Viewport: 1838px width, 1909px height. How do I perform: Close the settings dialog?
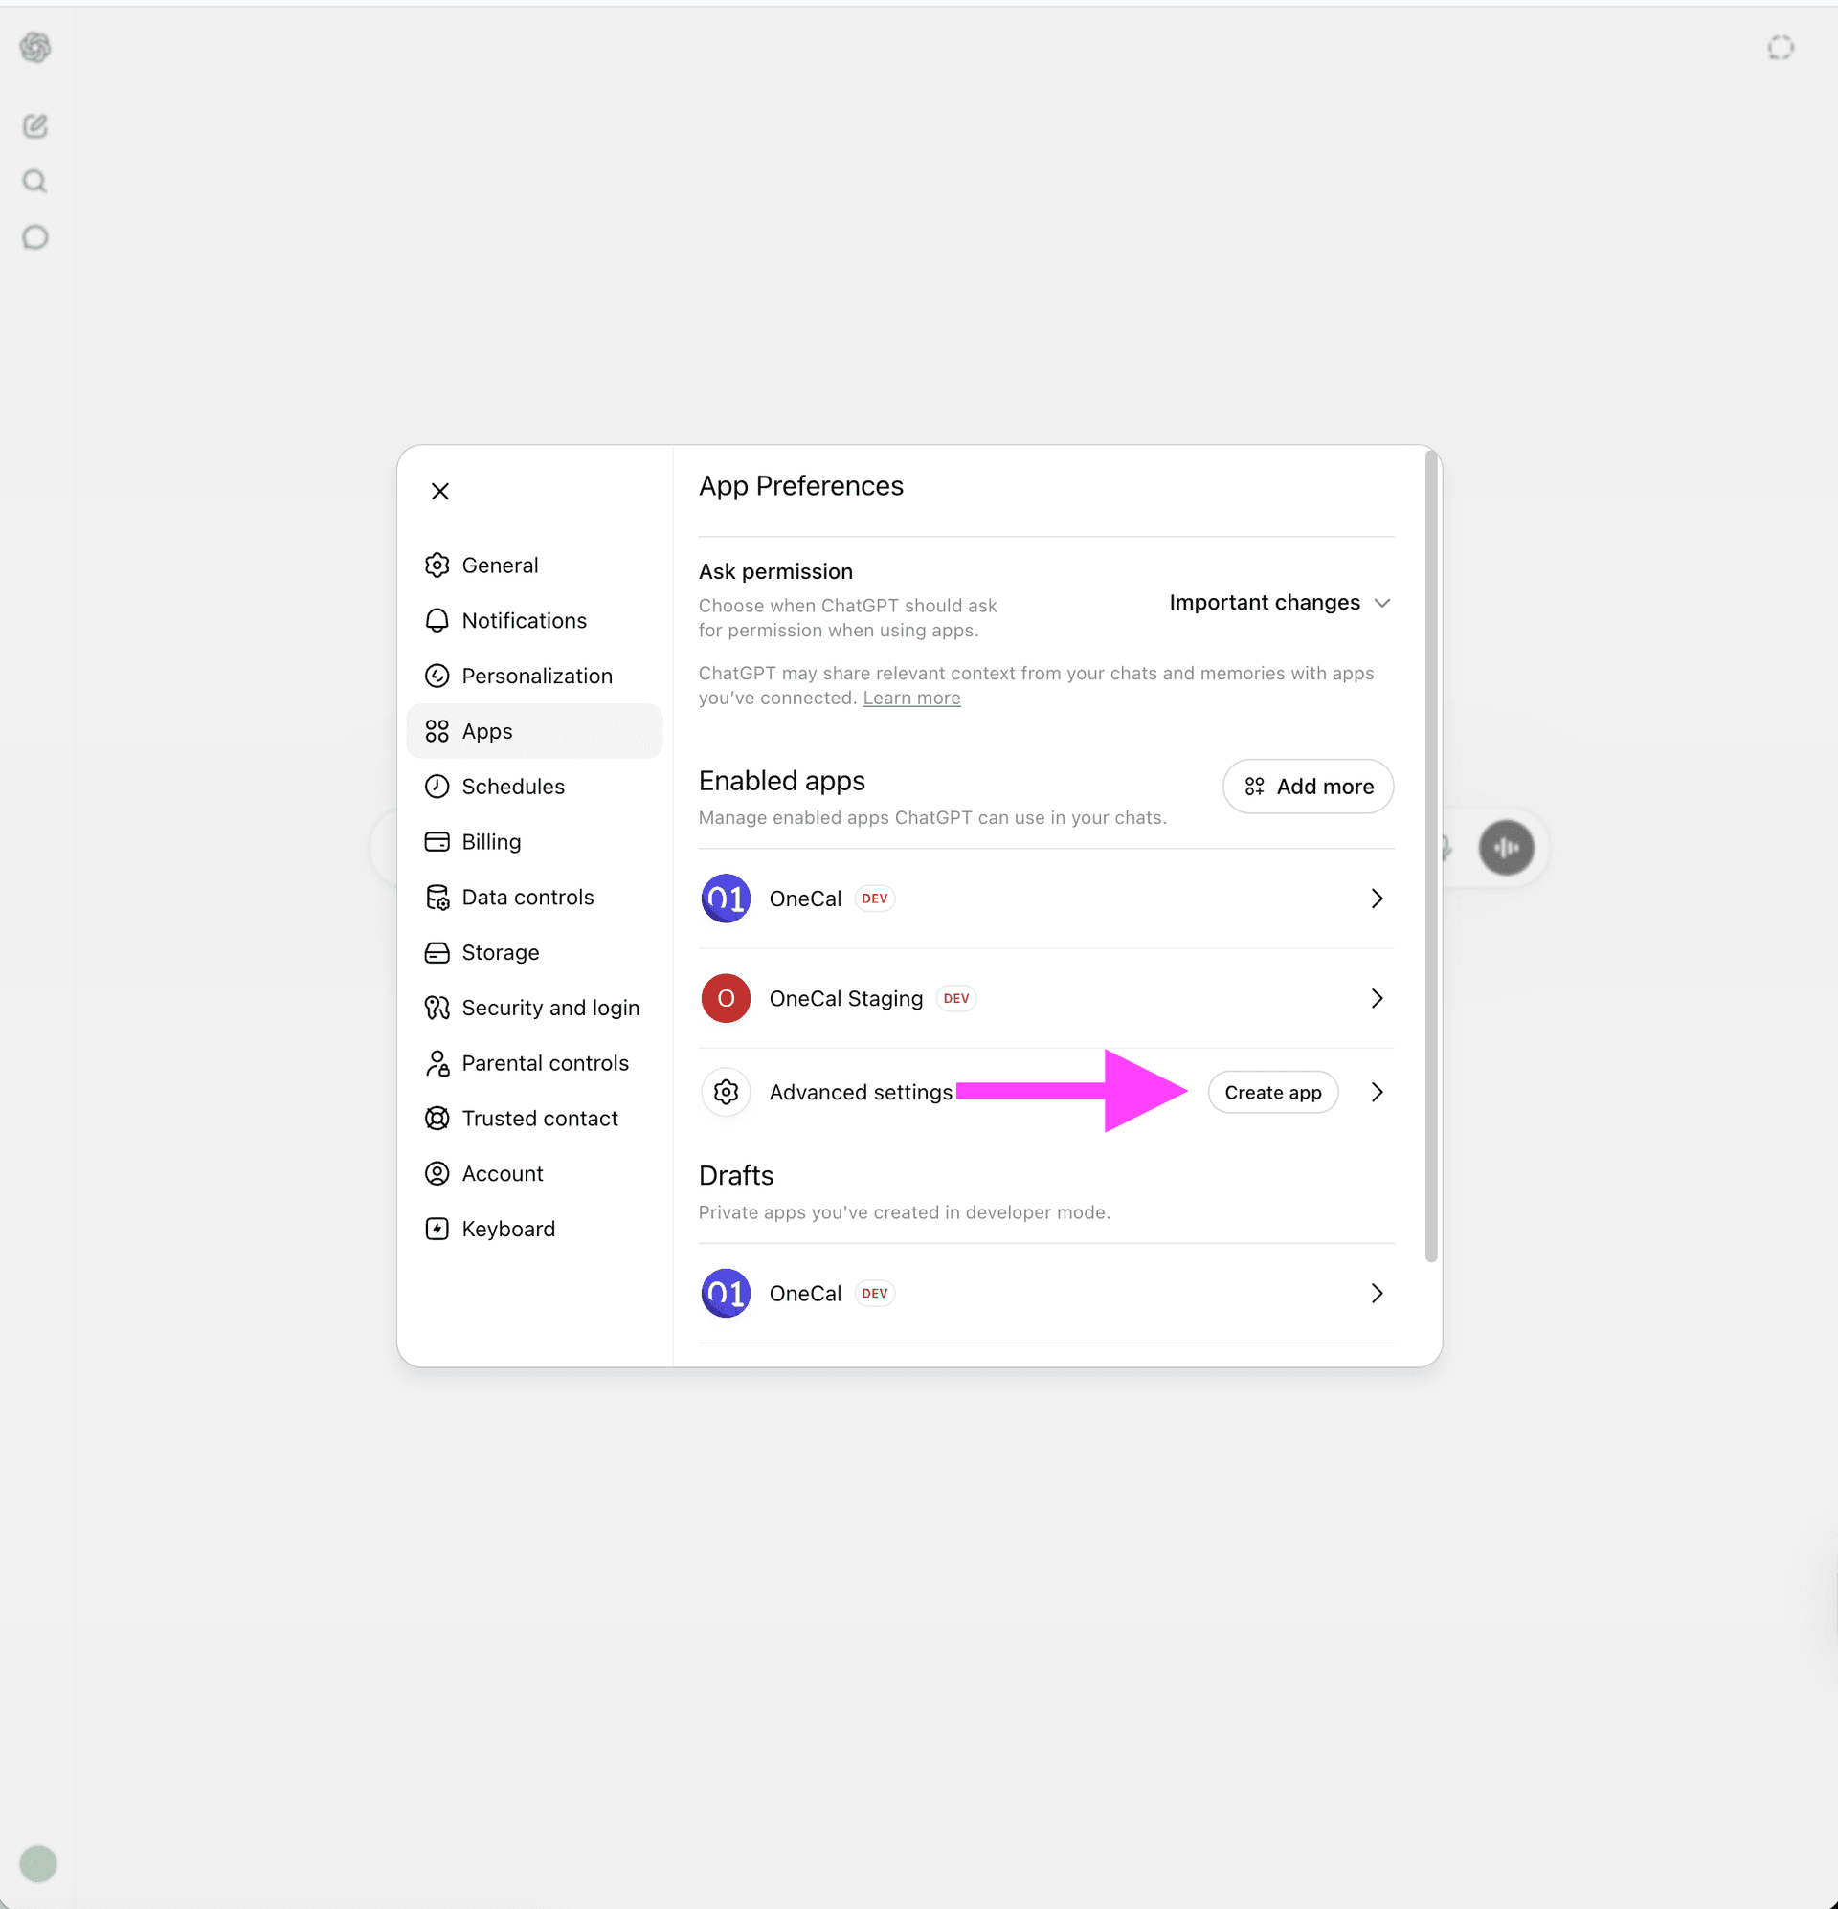click(x=440, y=491)
